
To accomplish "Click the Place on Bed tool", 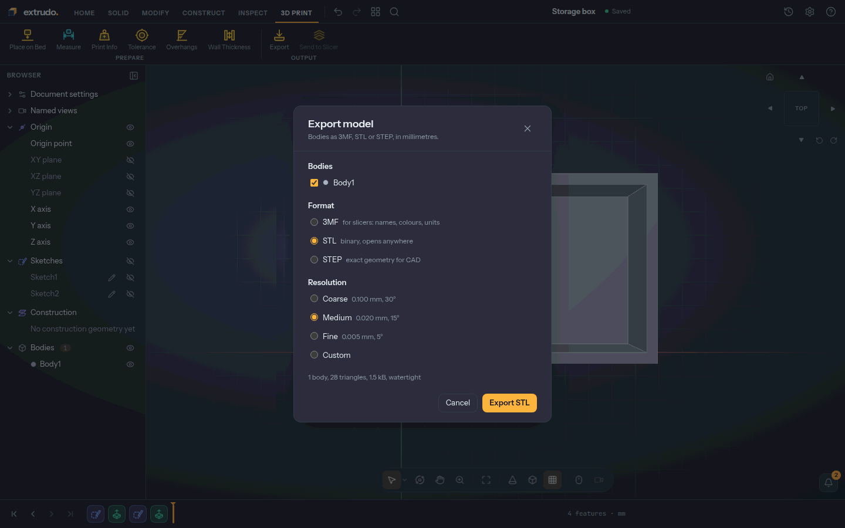I will (28, 40).
